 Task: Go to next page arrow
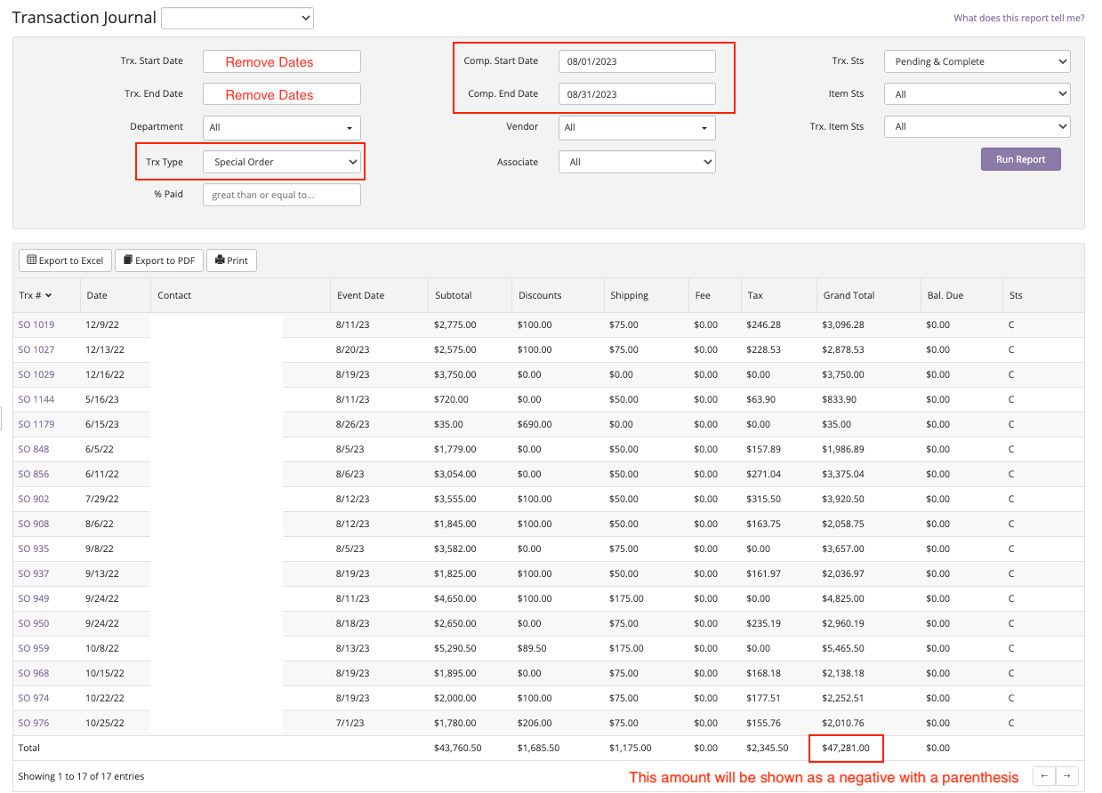point(1068,776)
